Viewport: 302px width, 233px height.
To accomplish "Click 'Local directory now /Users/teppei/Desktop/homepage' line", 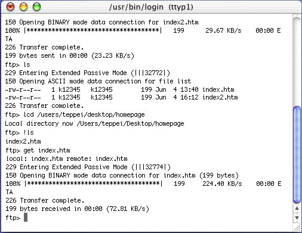I will pos(94,123).
